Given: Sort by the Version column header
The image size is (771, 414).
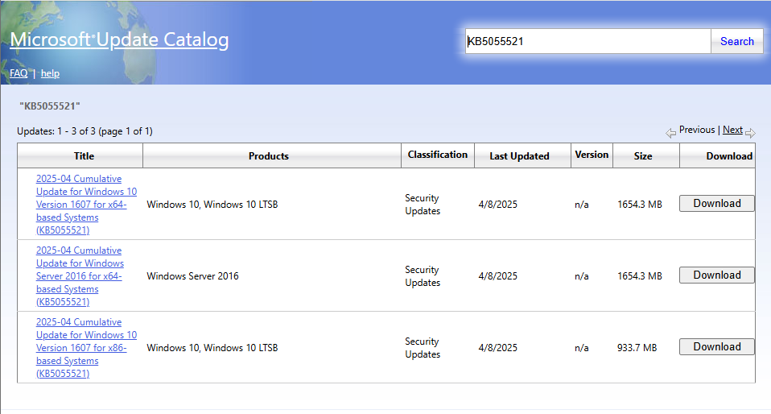Looking at the screenshot, I should click(592, 155).
